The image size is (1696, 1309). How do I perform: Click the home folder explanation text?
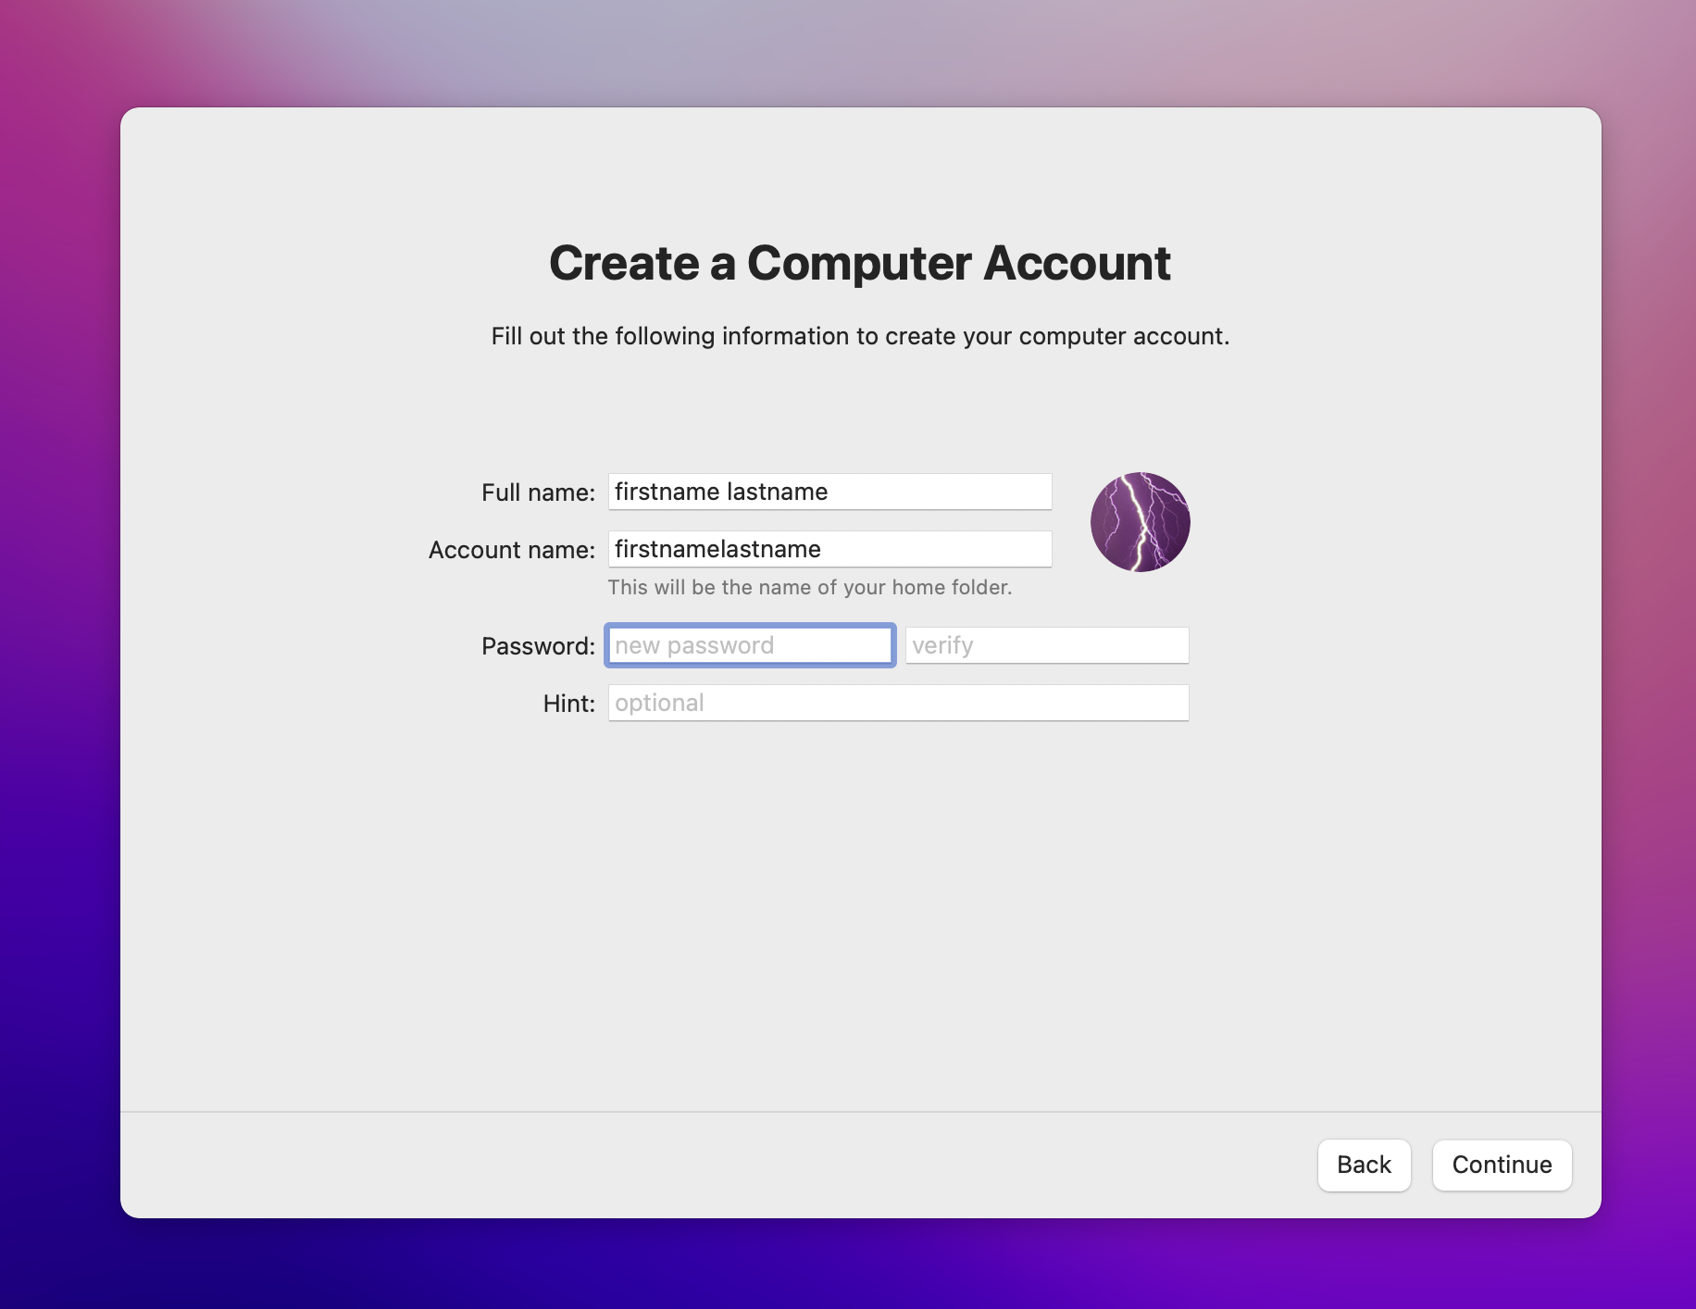click(809, 587)
